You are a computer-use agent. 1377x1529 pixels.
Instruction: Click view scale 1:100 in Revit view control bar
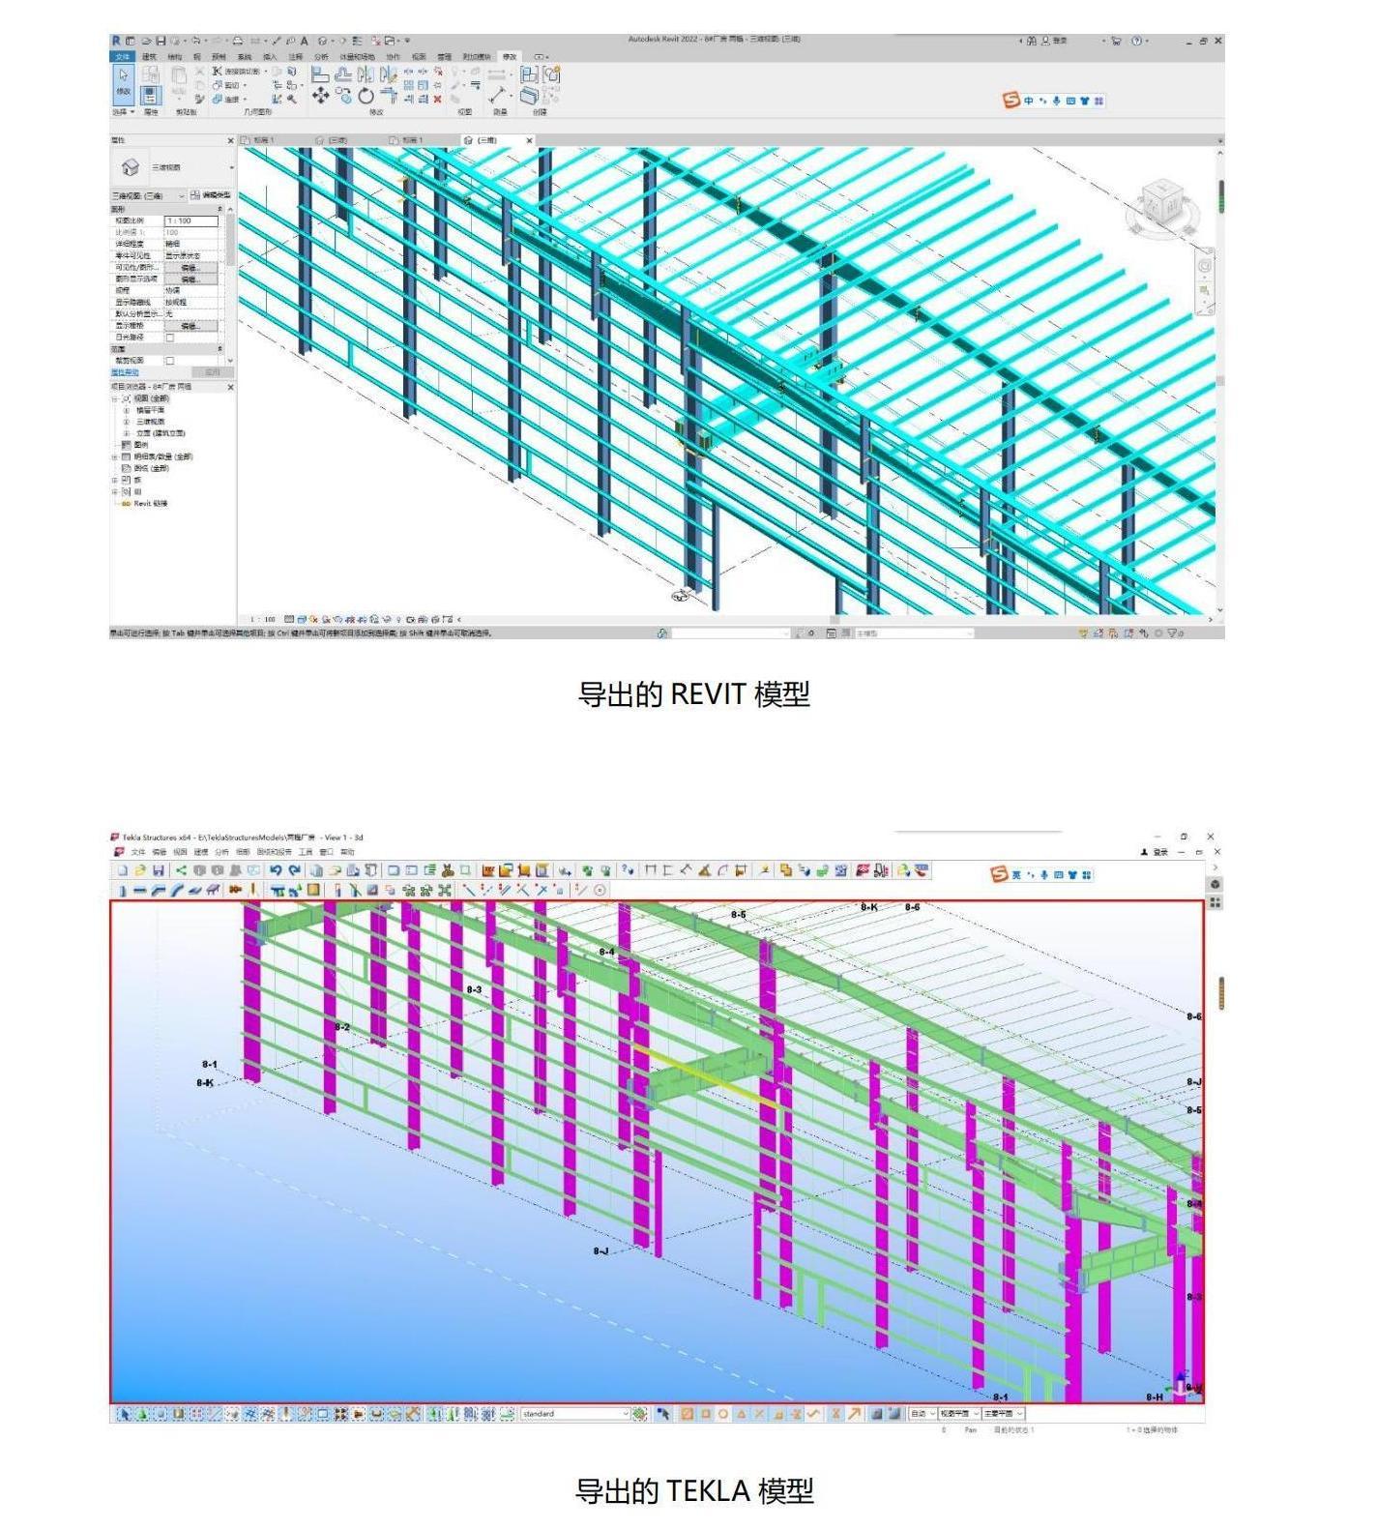[263, 619]
